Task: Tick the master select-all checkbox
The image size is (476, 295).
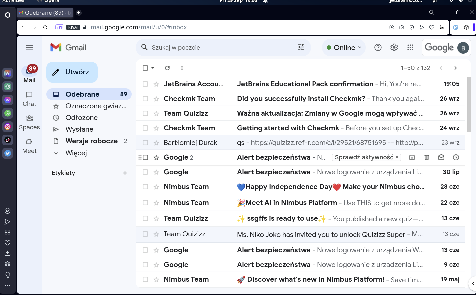Action: coord(145,68)
